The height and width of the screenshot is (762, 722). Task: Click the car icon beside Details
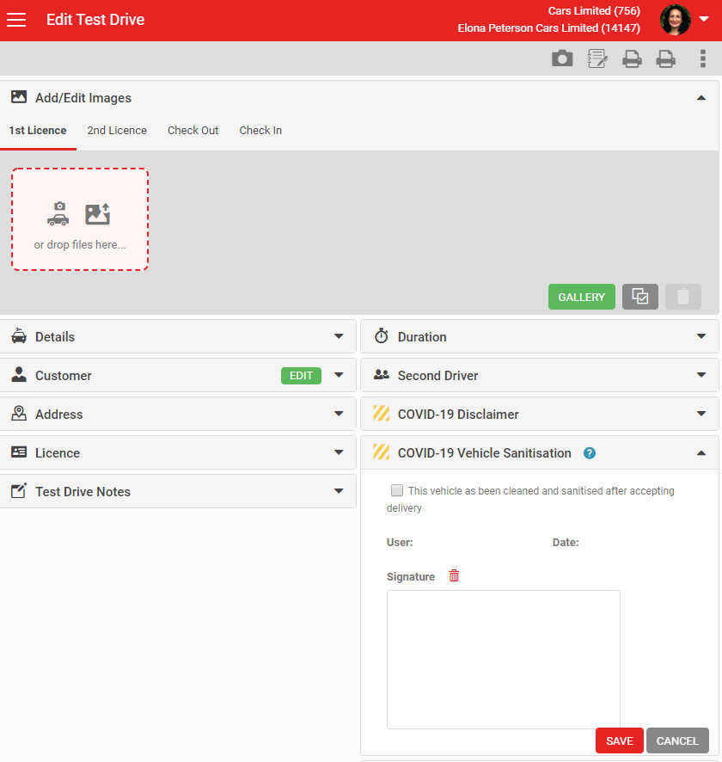click(x=19, y=335)
